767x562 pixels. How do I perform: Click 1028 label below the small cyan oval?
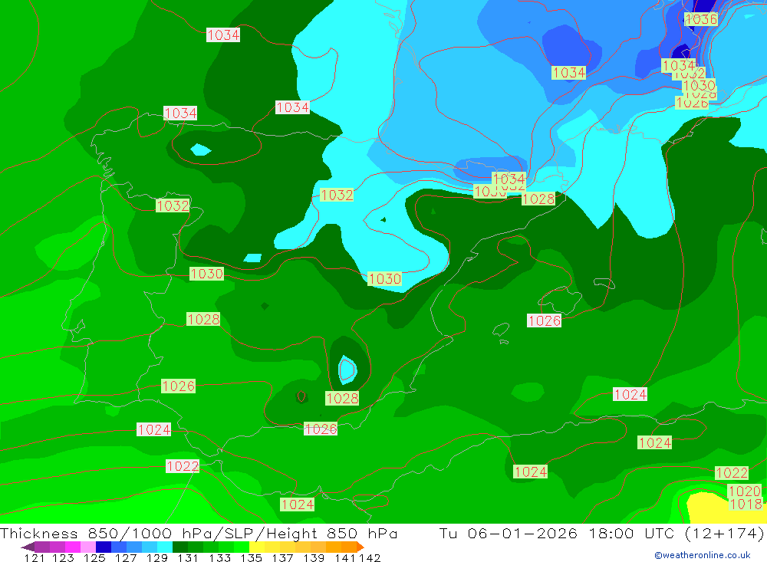(x=342, y=398)
